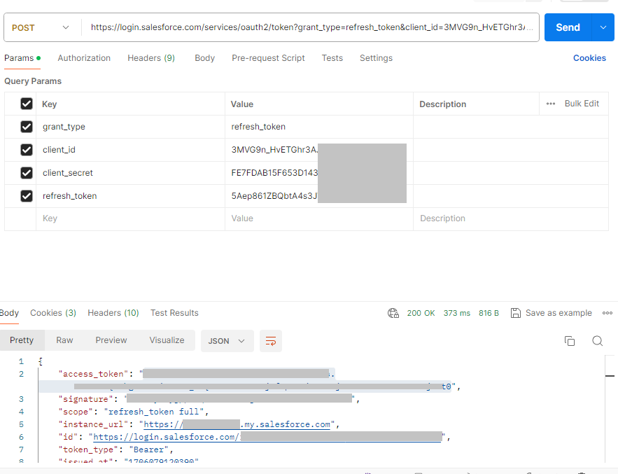This screenshot has width=618, height=474.
Task: Switch to the Params tab
Action: [22, 58]
